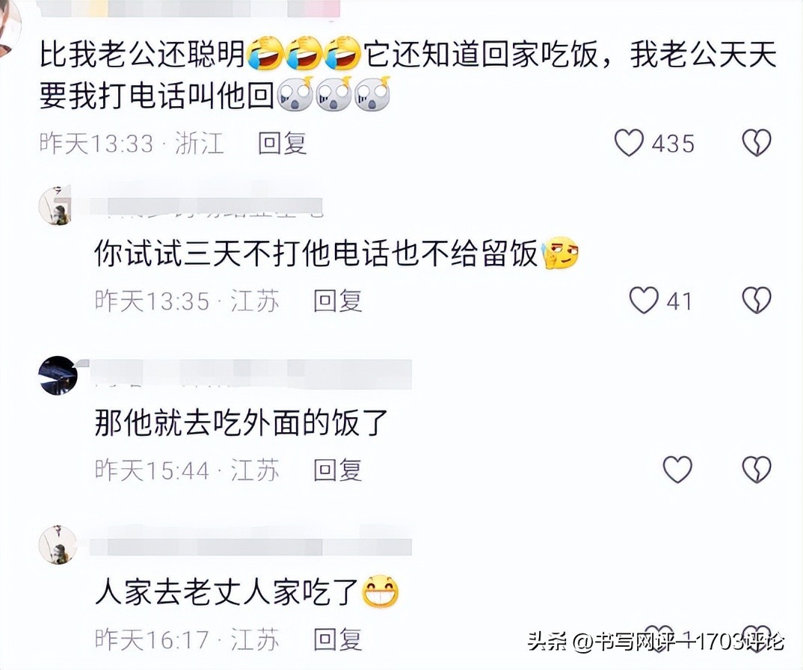
Task: Reply to the 13:33 Zhejiang comment
Action: click(x=282, y=143)
